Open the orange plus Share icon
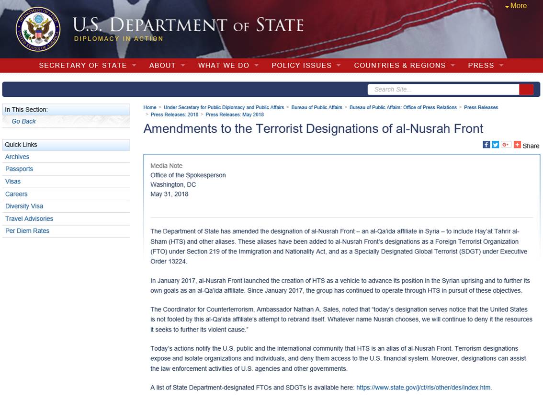The width and height of the screenshot is (543, 400). coord(517,145)
